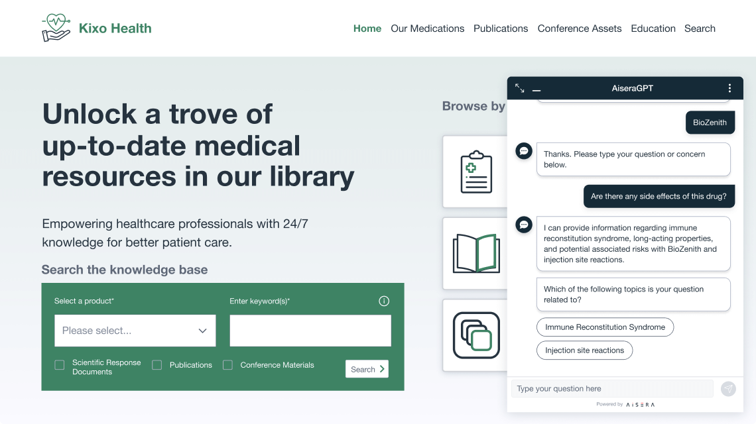Tick the Publications checkbox
Screen dimensions: 756x424
[x=157, y=365]
